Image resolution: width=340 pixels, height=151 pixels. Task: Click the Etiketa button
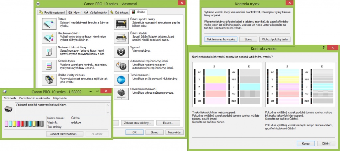(x=168, y=123)
